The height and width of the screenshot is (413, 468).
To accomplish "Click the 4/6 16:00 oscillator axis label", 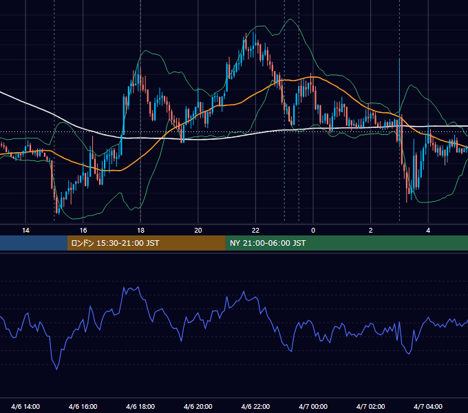I will coord(83,406).
